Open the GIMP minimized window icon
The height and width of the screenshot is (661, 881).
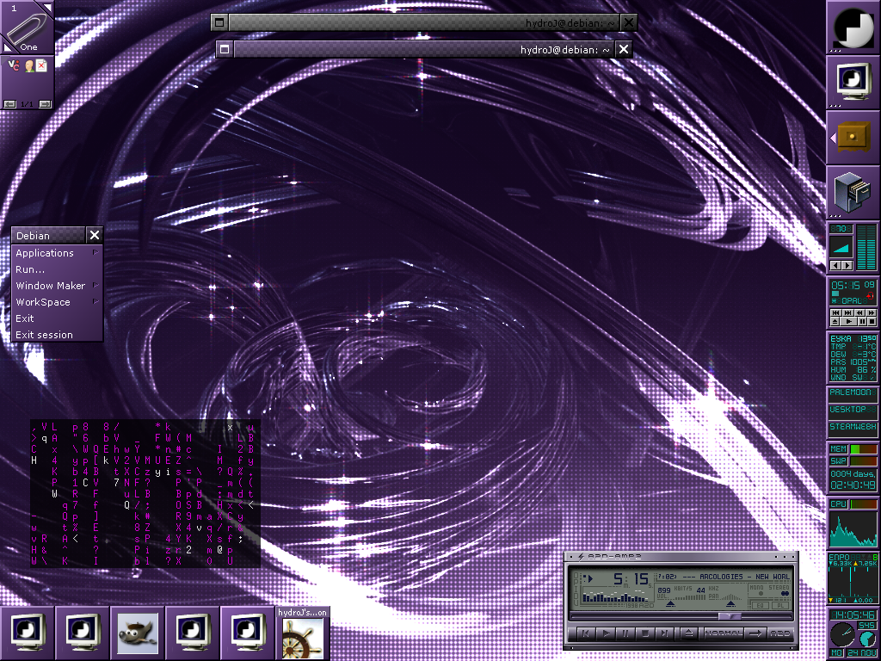pos(137,633)
